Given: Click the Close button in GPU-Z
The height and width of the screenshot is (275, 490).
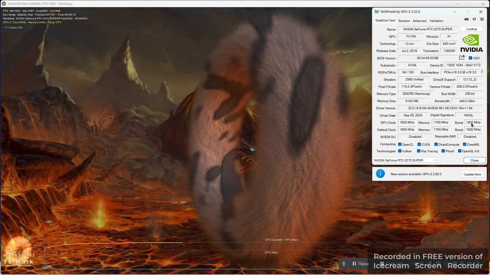Looking at the screenshot, I should [x=474, y=160].
